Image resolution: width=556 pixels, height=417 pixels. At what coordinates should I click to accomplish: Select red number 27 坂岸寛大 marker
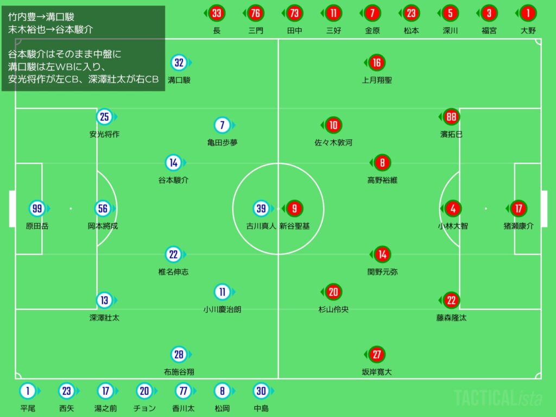tap(377, 355)
